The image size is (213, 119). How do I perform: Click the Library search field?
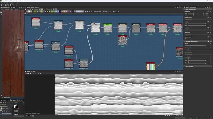point(19,102)
